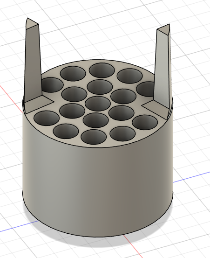
Task: Select the right upright prong's tall face
Action: [162, 69]
